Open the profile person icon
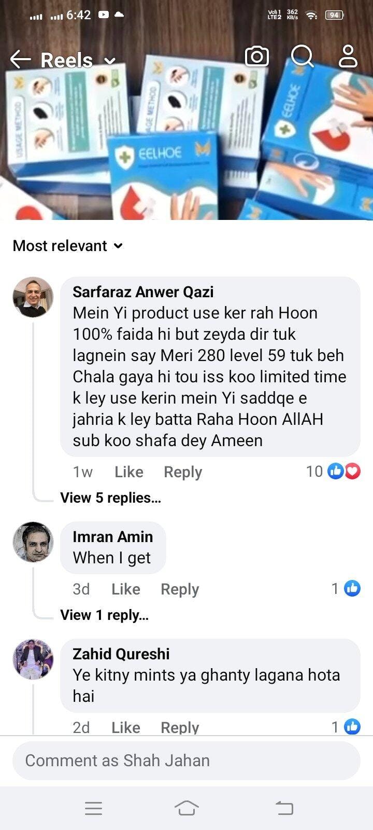The width and height of the screenshot is (373, 830). coord(348,57)
